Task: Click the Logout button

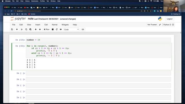Action: point(170,19)
